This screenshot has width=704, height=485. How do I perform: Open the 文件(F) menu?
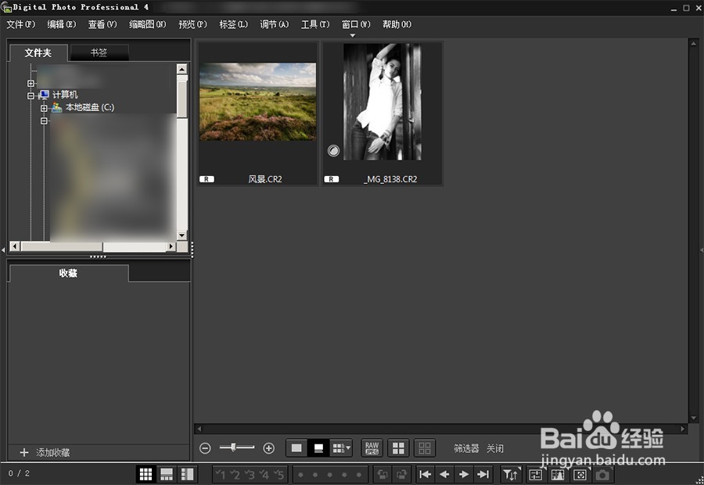pos(20,24)
